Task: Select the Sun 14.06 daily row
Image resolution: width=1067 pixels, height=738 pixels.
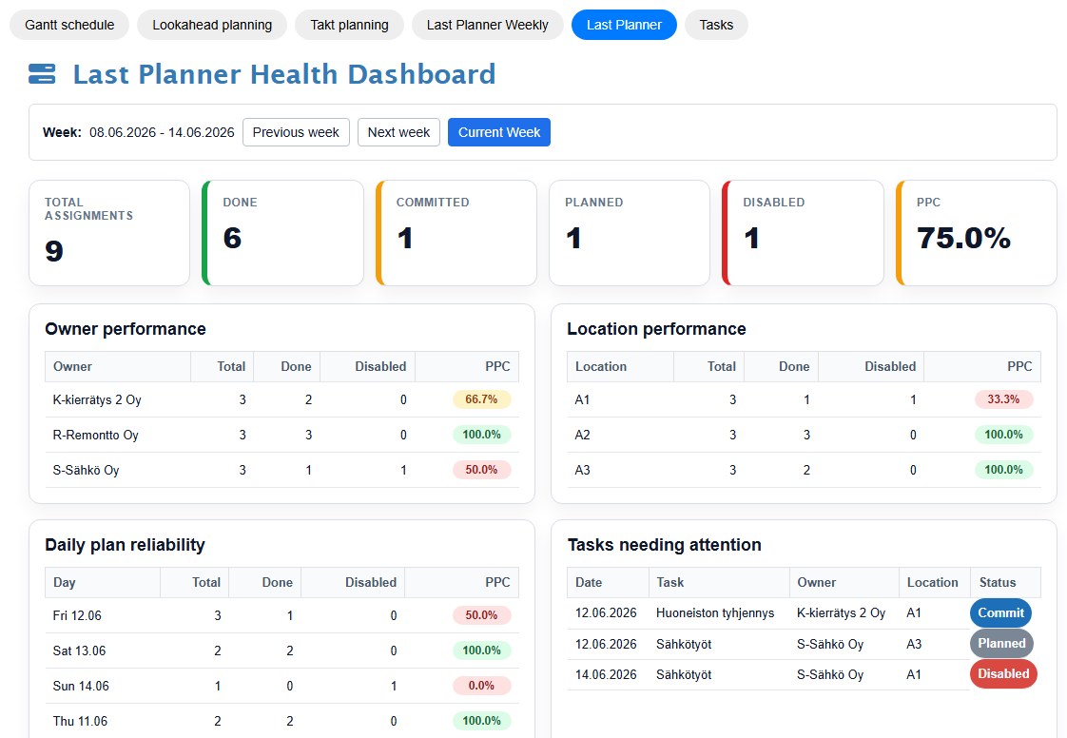Action: 281,686
